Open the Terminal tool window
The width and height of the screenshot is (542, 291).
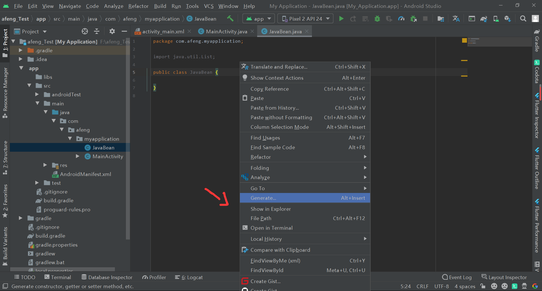point(58,277)
